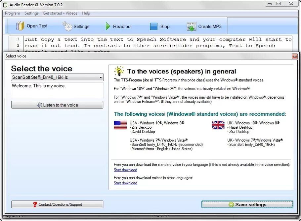Click the 'Hazel Desktop' voice text
Screen dimensions: 301x221
pos(241,127)
